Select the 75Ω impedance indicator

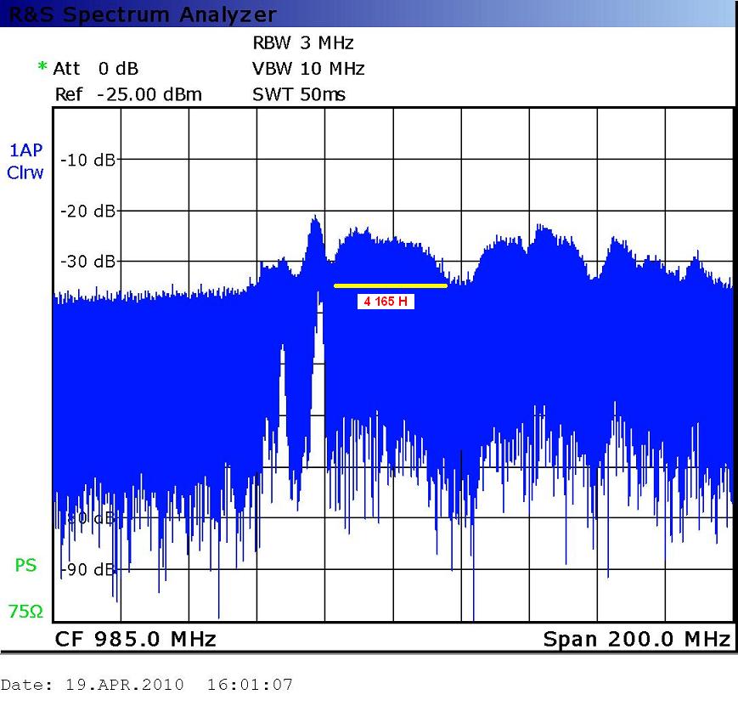25,611
